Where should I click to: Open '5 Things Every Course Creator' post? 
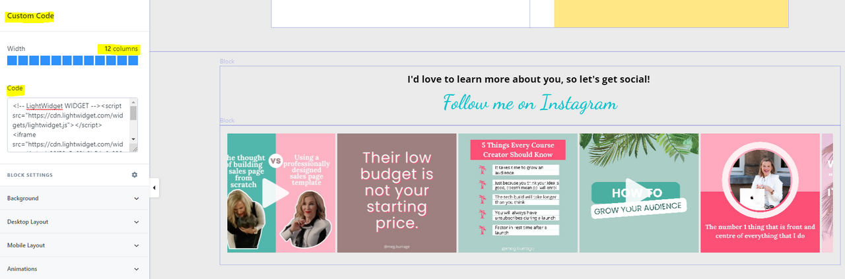[518, 193]
